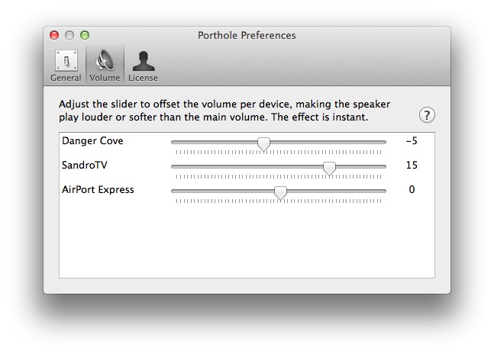The width and height of the screenshot is (494, 354).
Task: Click the AirPort Express offset value 0
Action: pyautogui.click(x=412, y=190)
